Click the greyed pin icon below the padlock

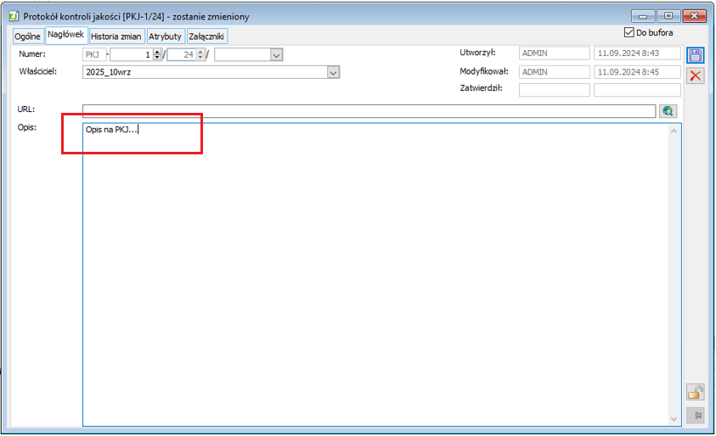(695, 415)
